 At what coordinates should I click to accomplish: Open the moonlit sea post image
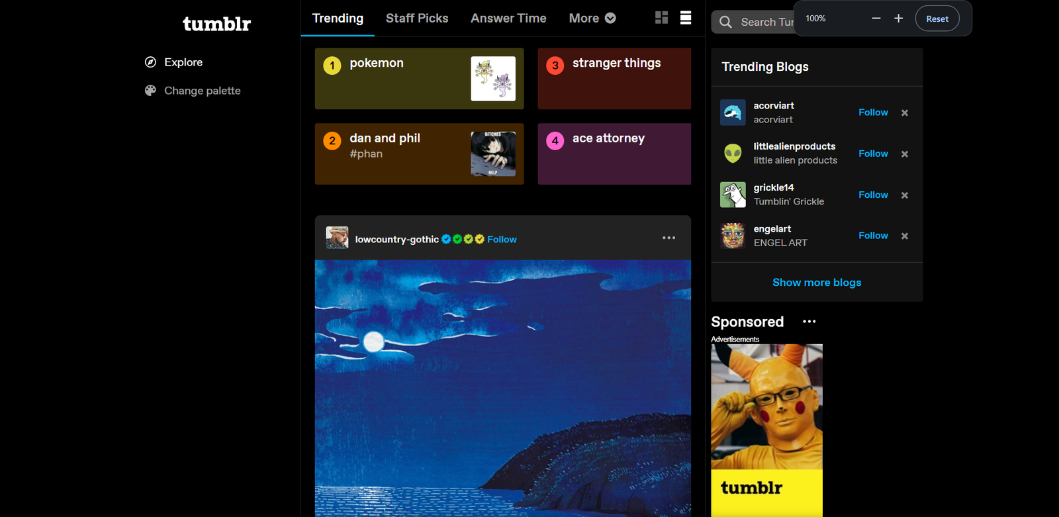503,389
